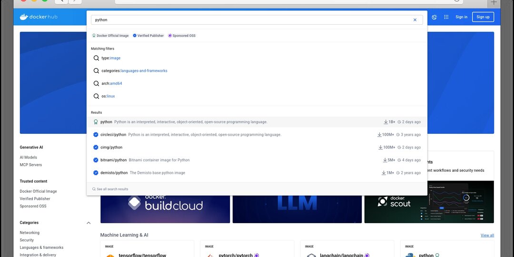
Task: Toggle the dark theme moon icon
Action: (435, 17)
